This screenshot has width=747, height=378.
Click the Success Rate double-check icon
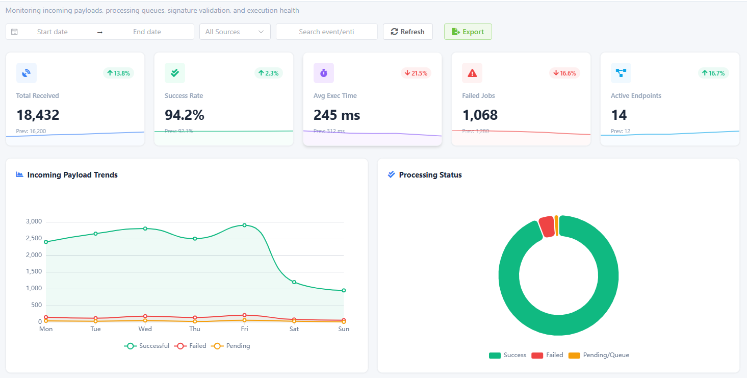tap(175, 73)
